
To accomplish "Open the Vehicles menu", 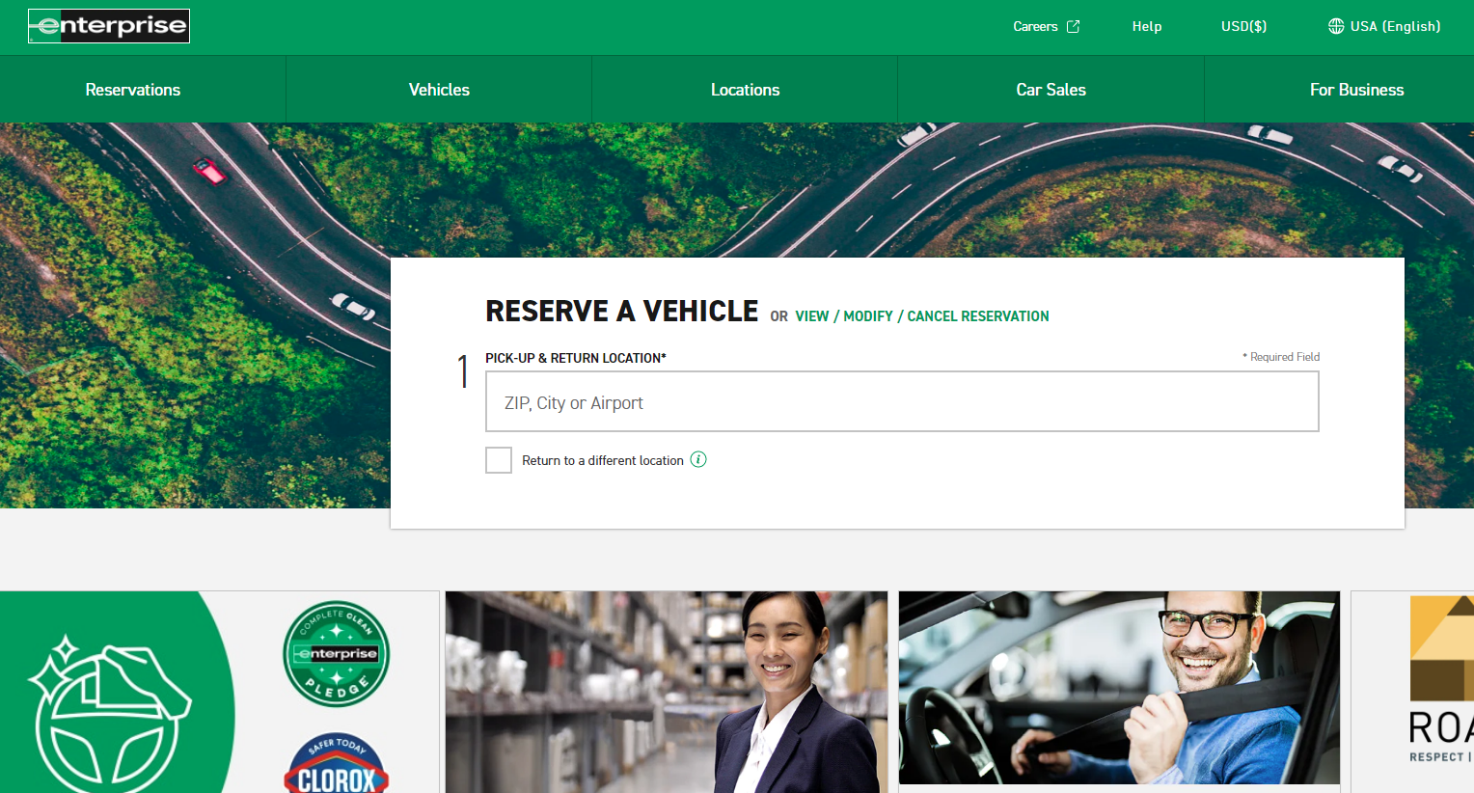I will [x=439, y=90].
